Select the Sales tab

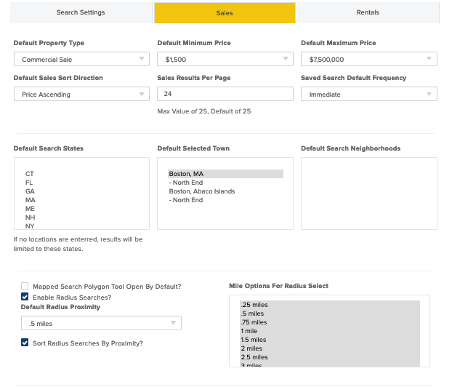point(225,12)
